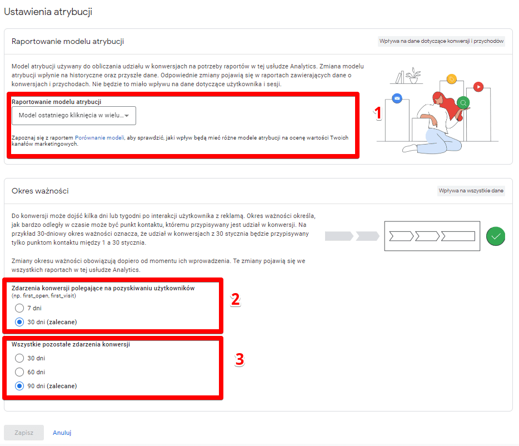Select the 7 dni radio option
Viewport: 519px width, 446px height.
(x=20, y=308)
